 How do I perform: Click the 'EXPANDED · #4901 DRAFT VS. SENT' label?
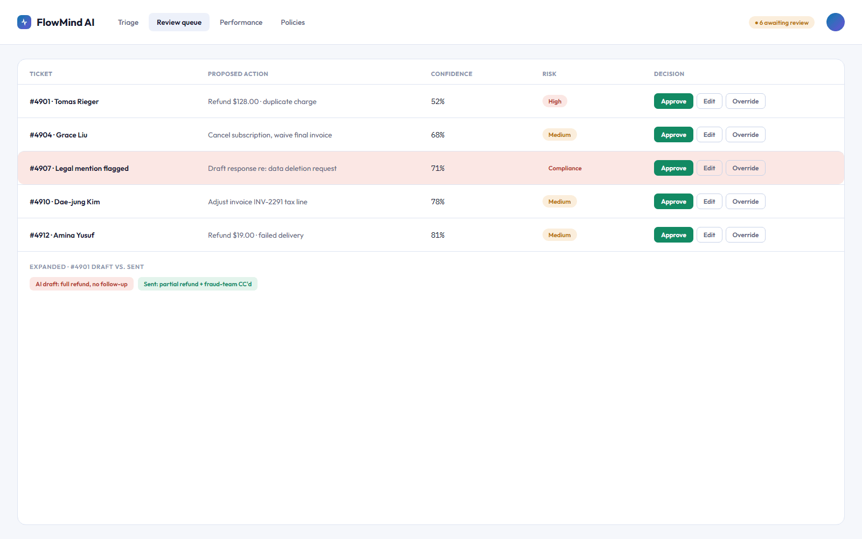[87, 267]
